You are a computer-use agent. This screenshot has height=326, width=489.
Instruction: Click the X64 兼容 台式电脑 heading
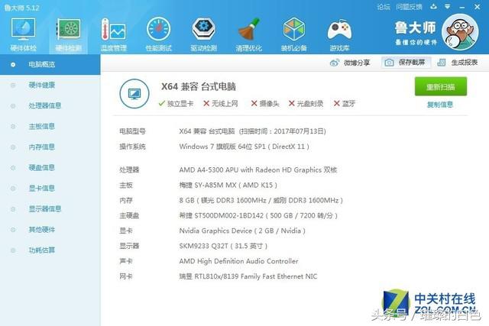click(x=199, y=86)
